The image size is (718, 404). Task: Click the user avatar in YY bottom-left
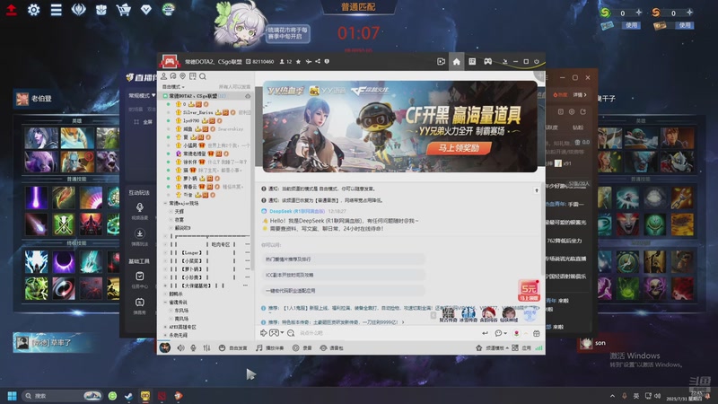click(165, 347)
